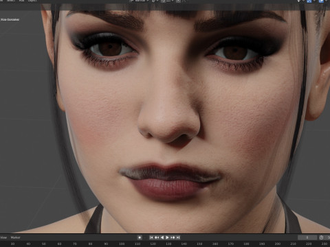Set playhead at frame 150 on ruler
This screenshot has width=330, height=247.
(199, 244)
